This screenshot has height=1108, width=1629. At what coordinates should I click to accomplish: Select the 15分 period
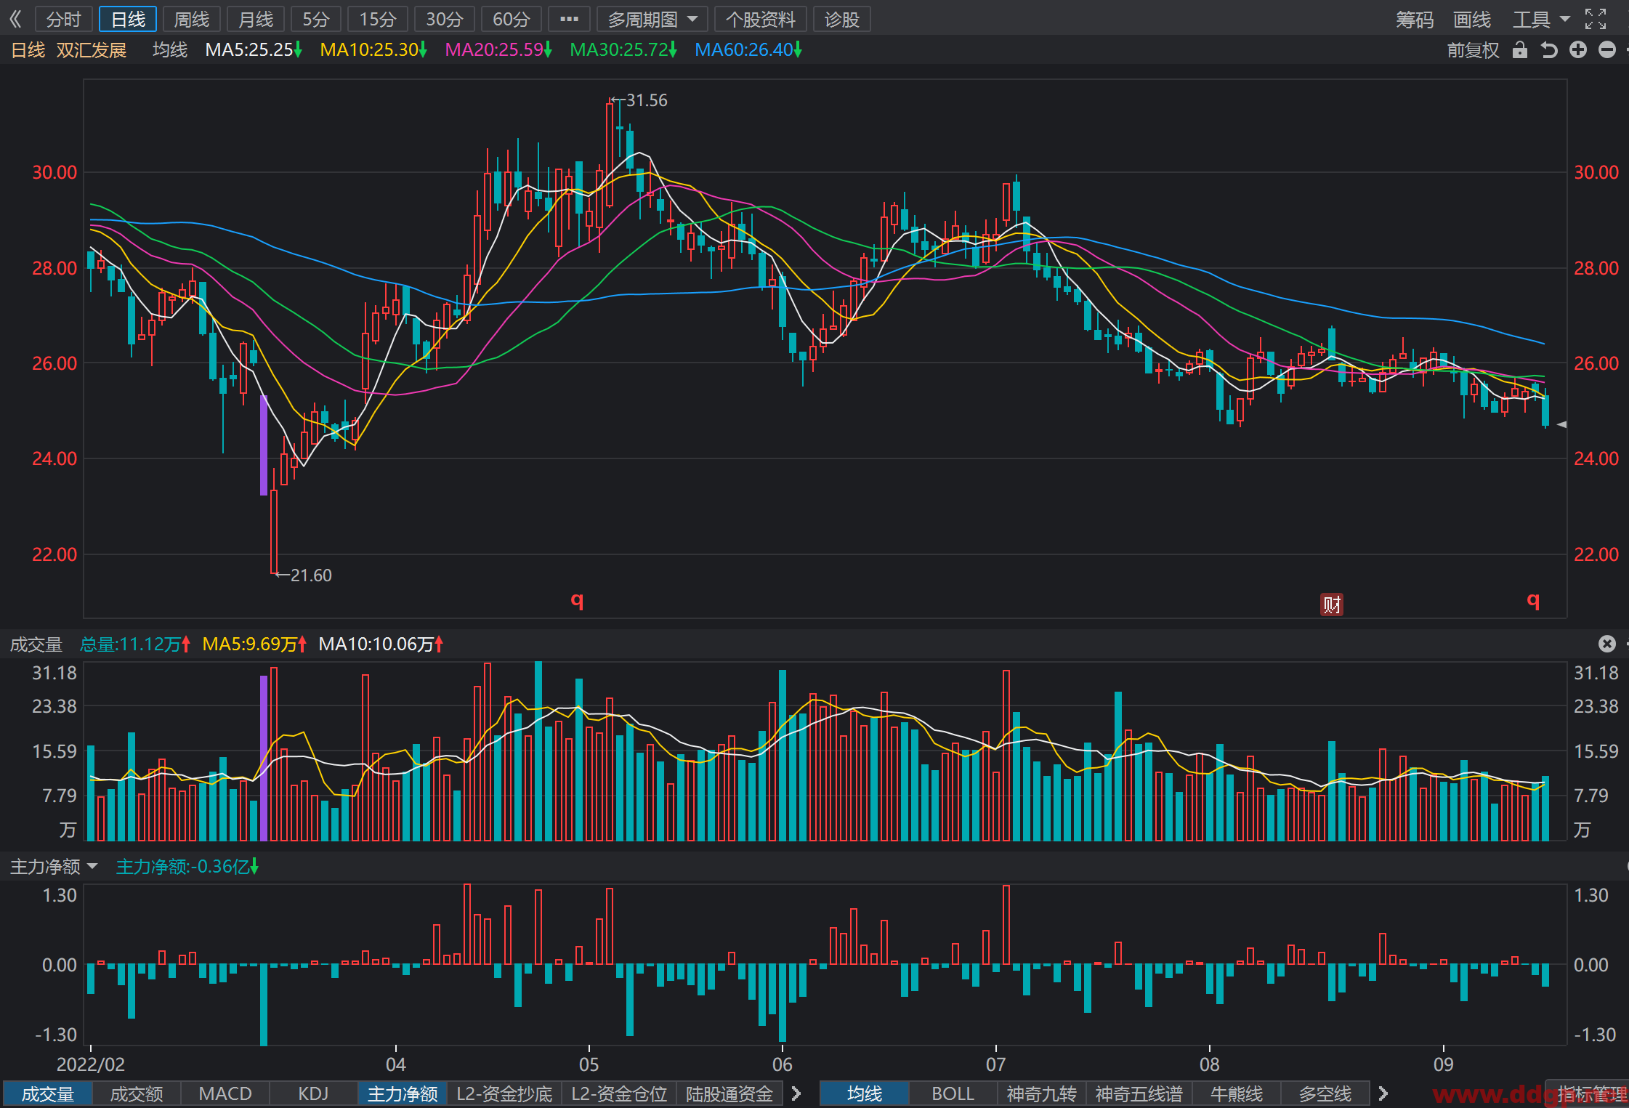(x=378, y=19)
